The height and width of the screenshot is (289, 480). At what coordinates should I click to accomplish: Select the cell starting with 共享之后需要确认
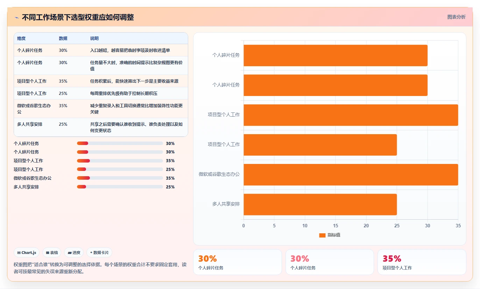137,127
